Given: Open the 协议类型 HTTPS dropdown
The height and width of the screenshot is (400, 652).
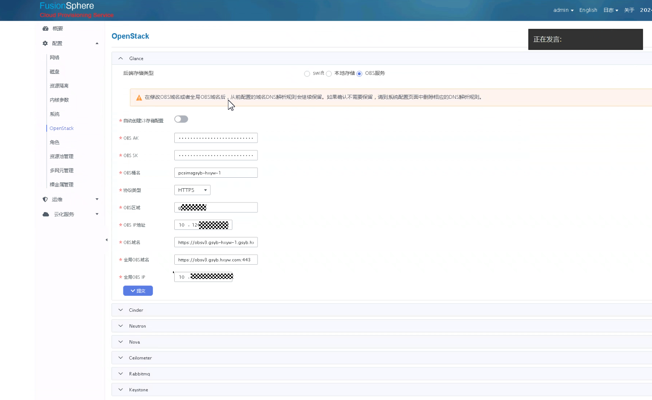Looking at the screenshot, I should coord(192,190).
